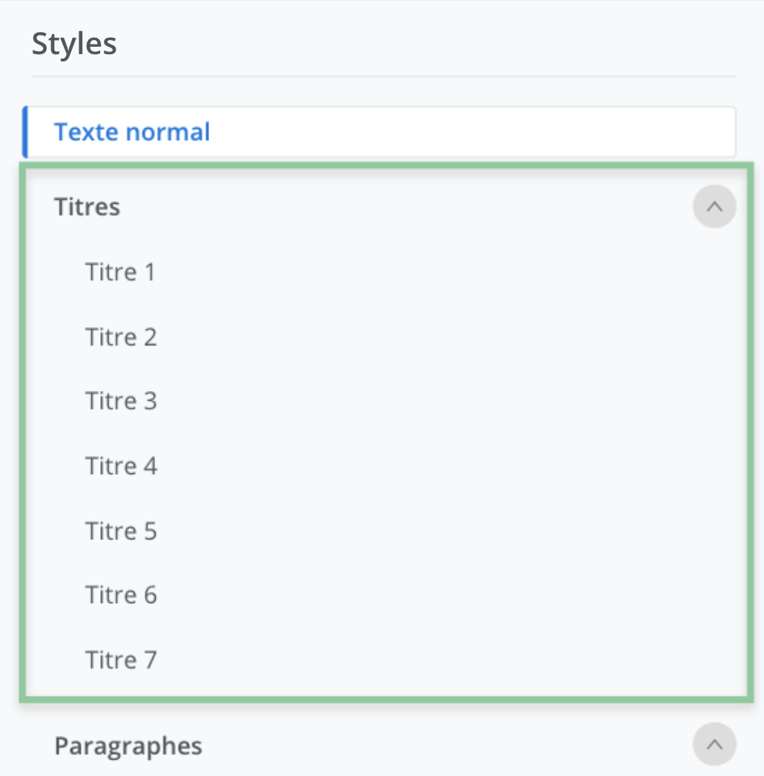Click blank row area right of Titre 1

point(445,272)
